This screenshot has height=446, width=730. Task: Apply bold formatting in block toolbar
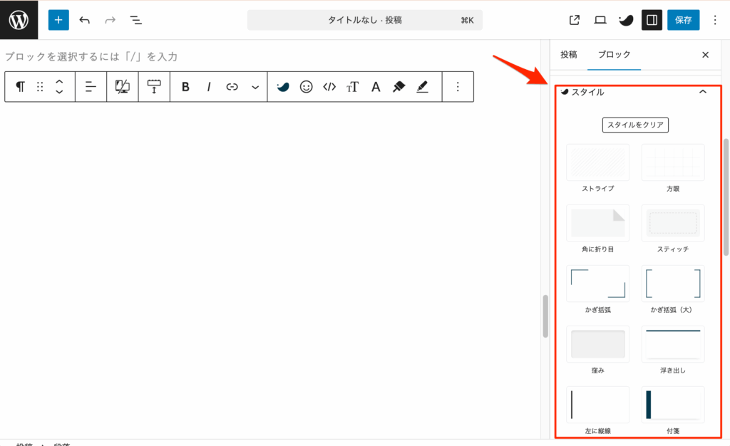185,87
